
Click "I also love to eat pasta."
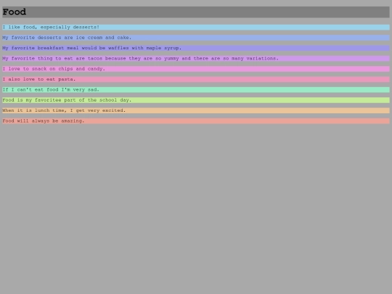[x=196, y=79]
